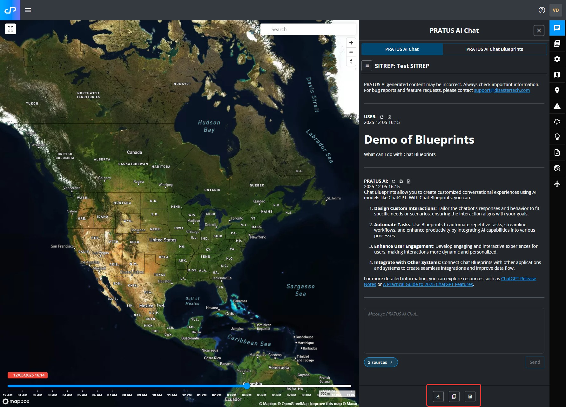Open the support@disastertech.com email link
The image size is (566, 407).
coord(502,90)
